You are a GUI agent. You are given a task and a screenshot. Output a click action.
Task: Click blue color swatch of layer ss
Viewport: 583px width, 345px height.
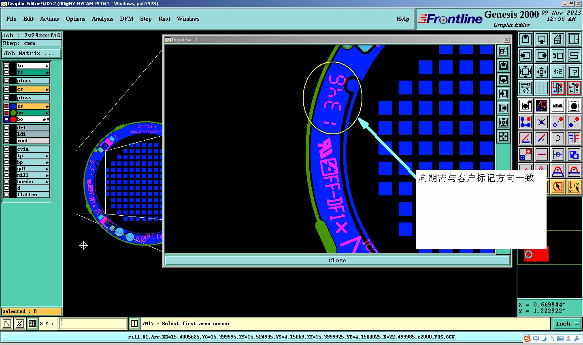(x=13, y=106)
